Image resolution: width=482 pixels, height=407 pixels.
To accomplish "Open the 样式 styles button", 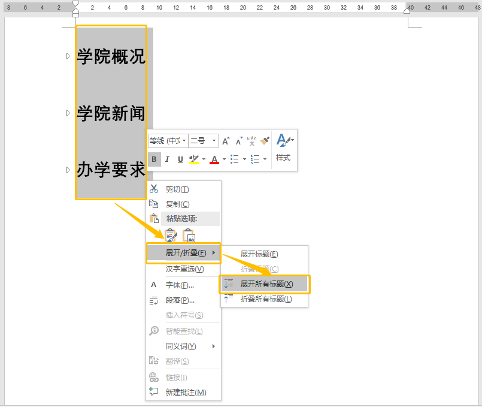I will [283, 147].
